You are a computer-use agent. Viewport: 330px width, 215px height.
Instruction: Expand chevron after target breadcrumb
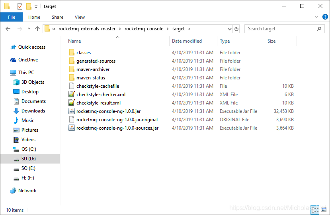pyautogui.click(x=189, y=29)
